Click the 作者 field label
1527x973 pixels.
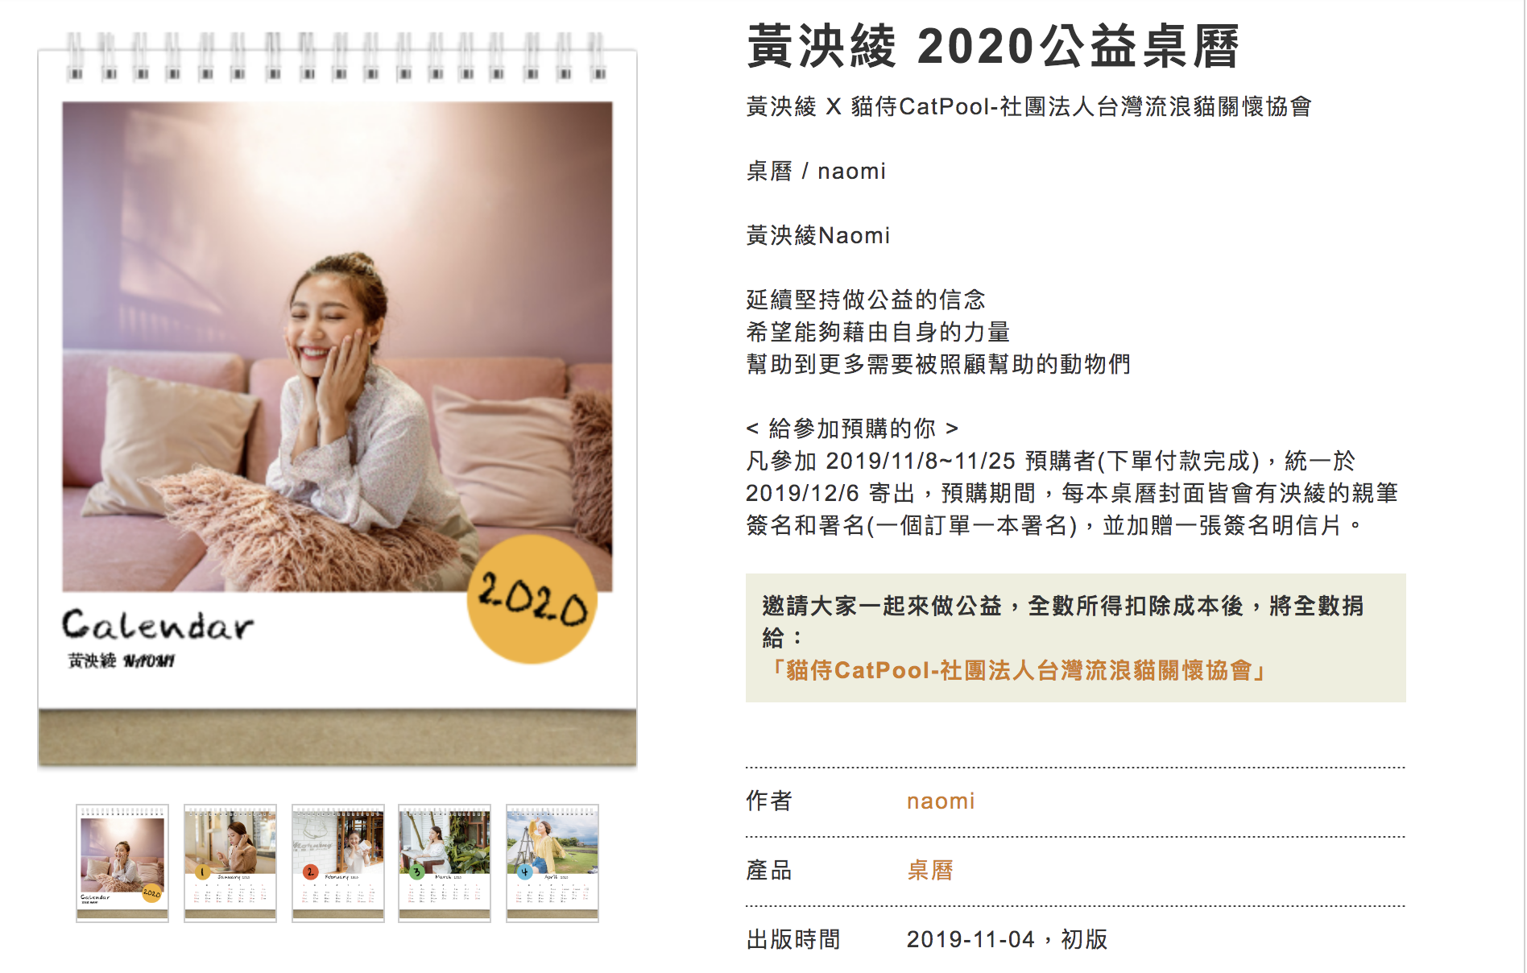[x=770, y=801]
